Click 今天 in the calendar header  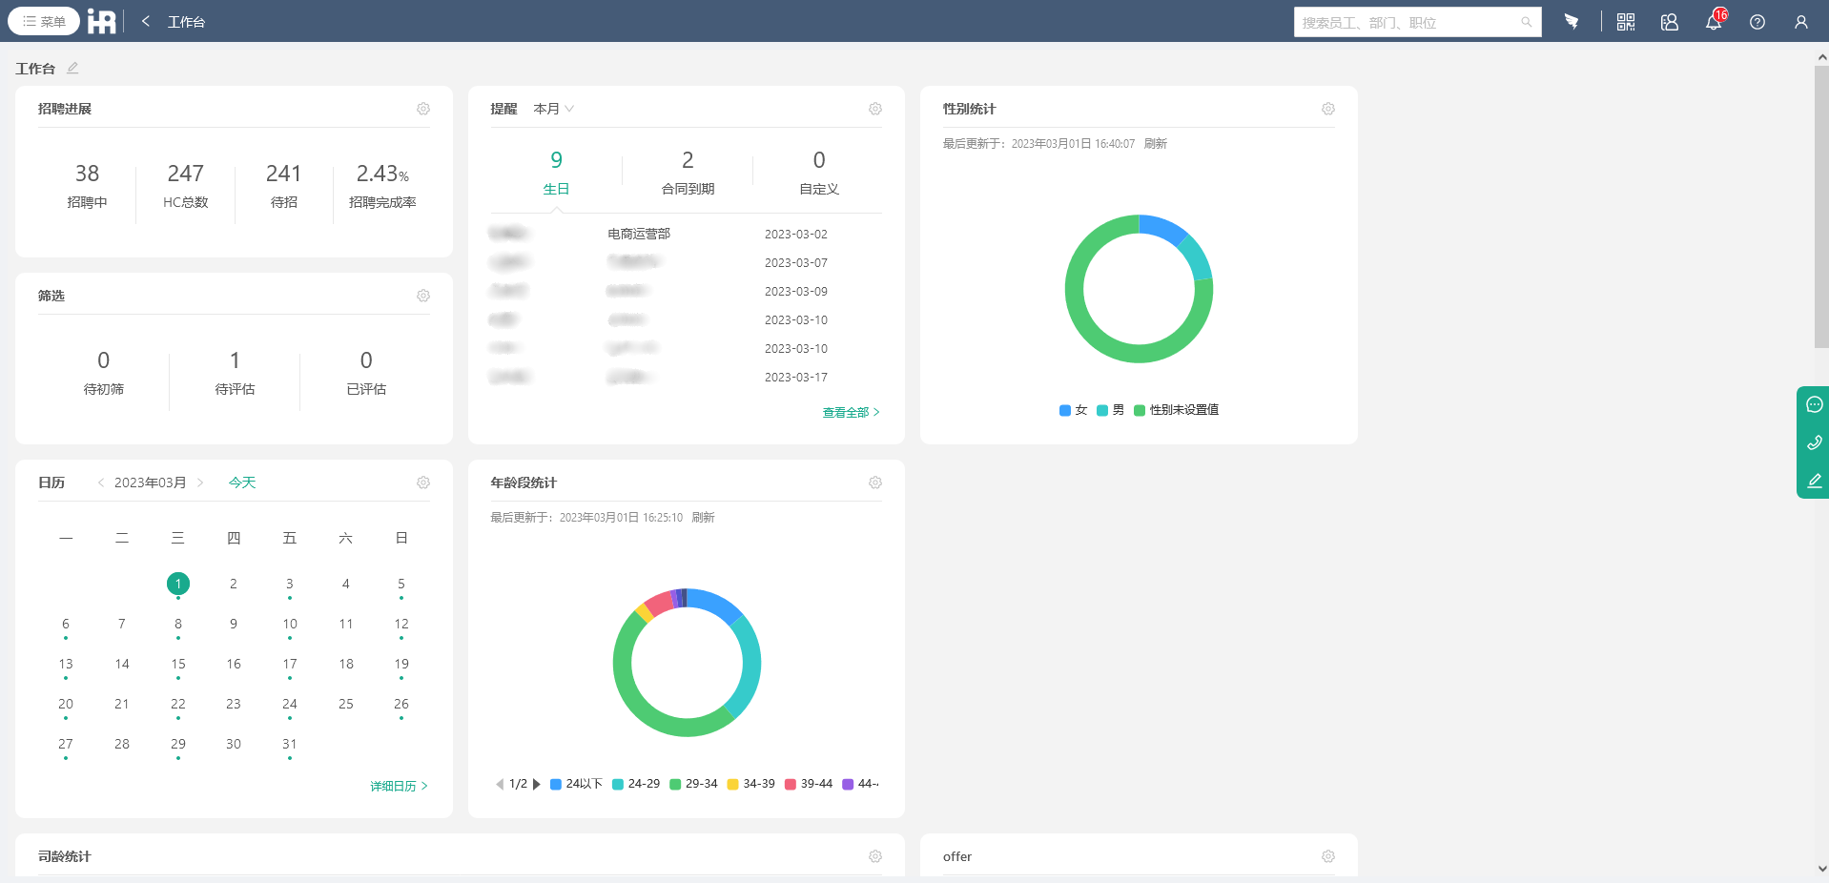click(242, 483)
